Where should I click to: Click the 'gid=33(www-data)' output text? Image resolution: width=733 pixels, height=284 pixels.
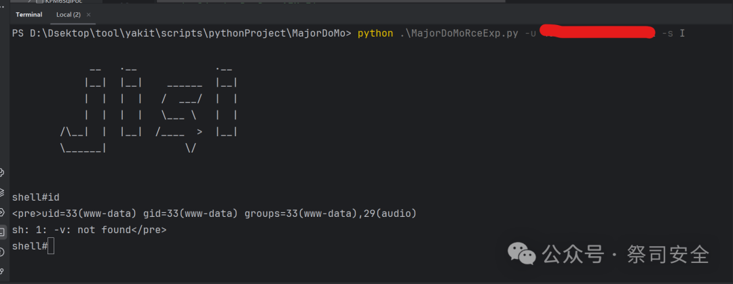(190, 214)
